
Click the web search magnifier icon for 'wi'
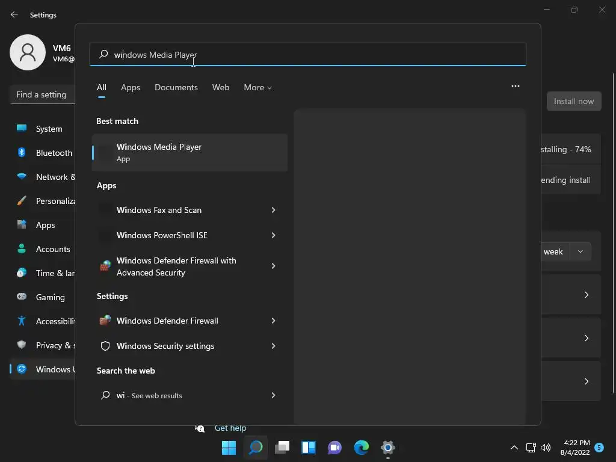point(105,395)
